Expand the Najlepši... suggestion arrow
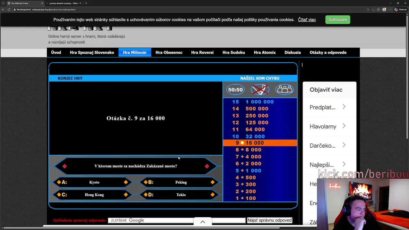 344,164
